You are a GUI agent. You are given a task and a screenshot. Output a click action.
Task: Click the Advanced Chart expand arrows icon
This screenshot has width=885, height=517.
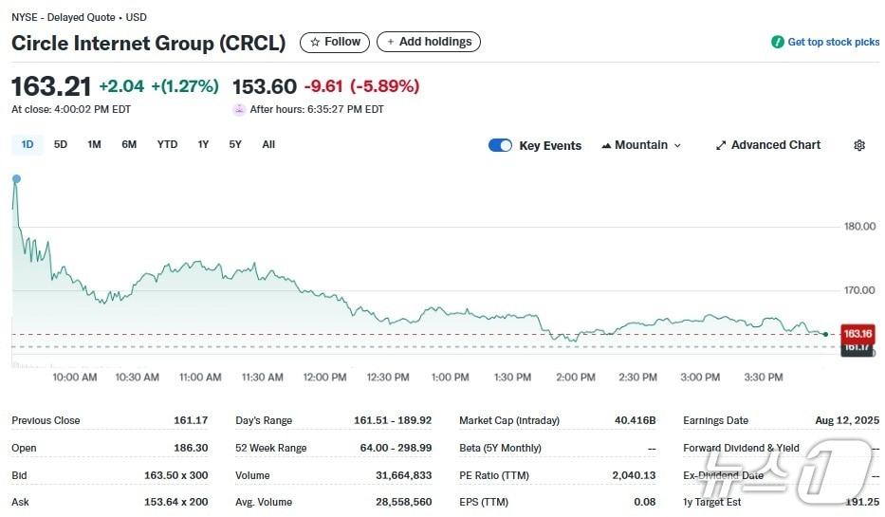tap(721, 145)
